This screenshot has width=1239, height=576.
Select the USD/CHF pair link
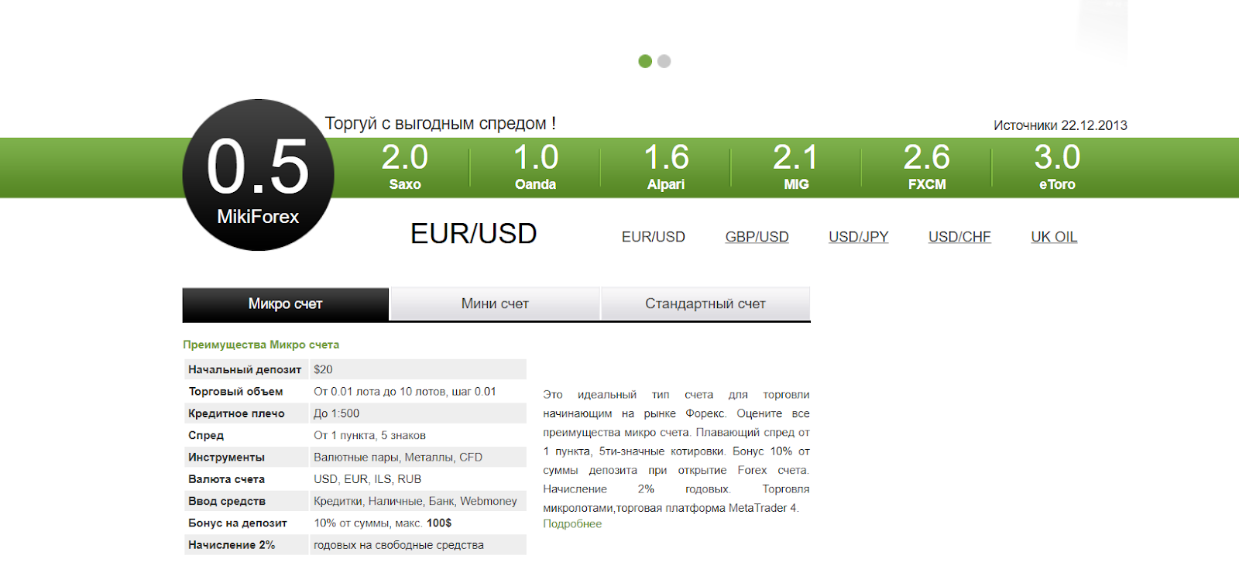[x=959, y=237]
